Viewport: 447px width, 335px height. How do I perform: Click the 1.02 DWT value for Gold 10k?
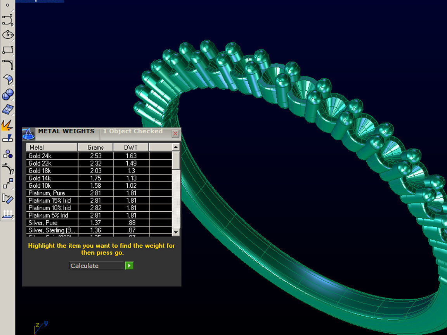point(131,185)
